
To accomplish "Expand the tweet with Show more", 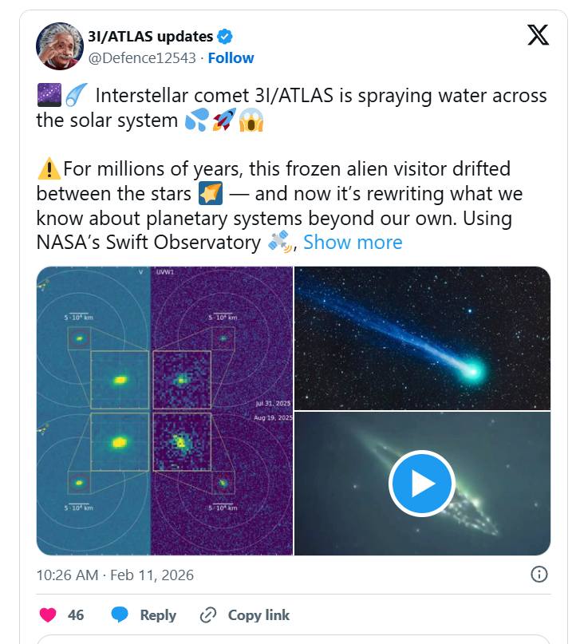I will [352, 242].
